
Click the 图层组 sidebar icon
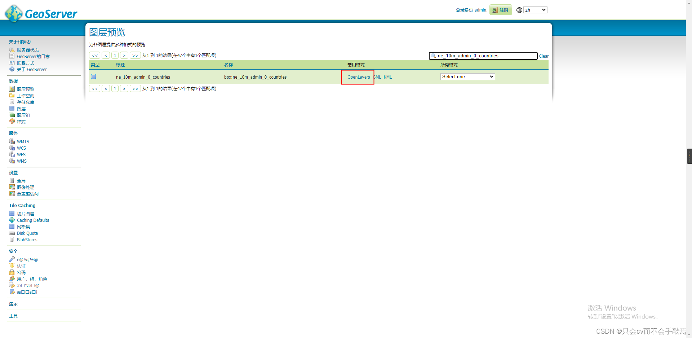tap(12, 115)
